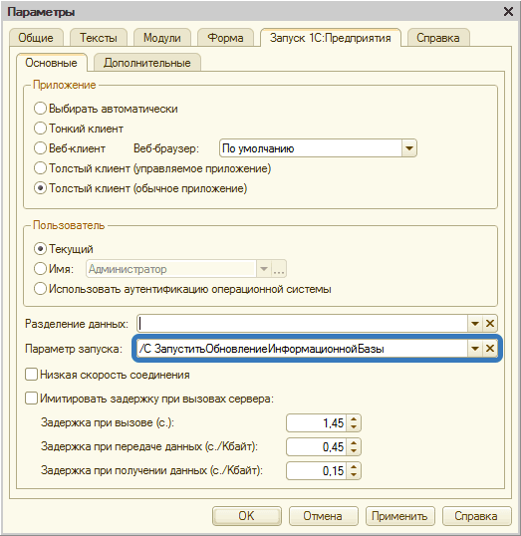Click into Разделение данных input field
521x536 pixels.
coord(302,324)
